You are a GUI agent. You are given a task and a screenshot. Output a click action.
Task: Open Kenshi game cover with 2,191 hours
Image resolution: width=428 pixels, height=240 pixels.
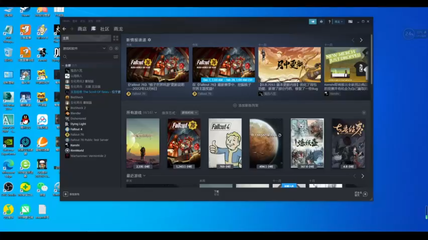(143, 143)
